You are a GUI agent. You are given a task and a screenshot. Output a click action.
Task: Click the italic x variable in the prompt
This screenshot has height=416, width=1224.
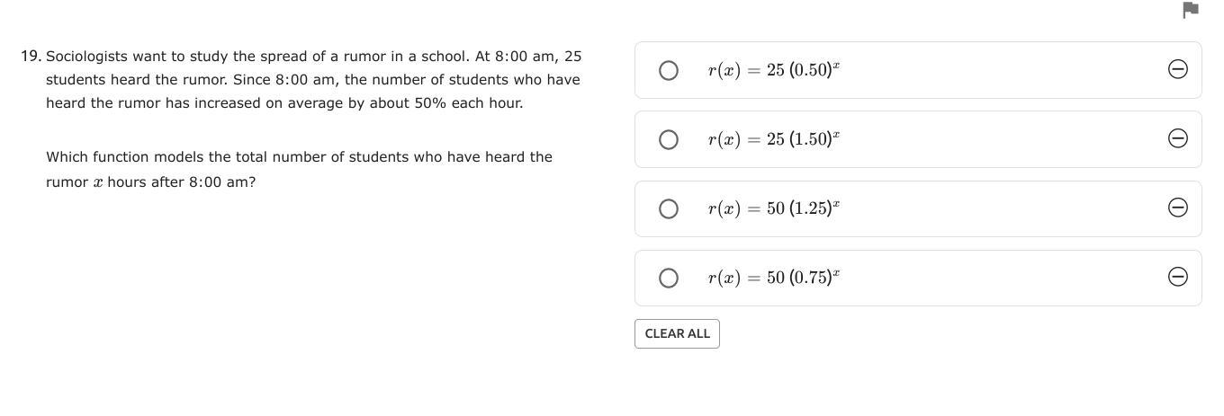(98, 182)
